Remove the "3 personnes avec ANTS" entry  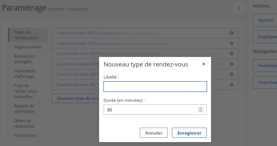pos(231,85)
